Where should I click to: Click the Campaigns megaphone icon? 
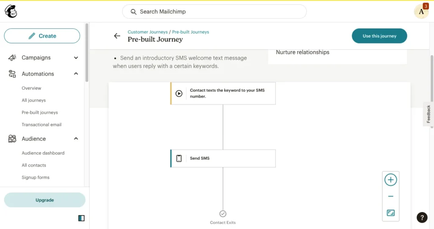pos(12,57)
